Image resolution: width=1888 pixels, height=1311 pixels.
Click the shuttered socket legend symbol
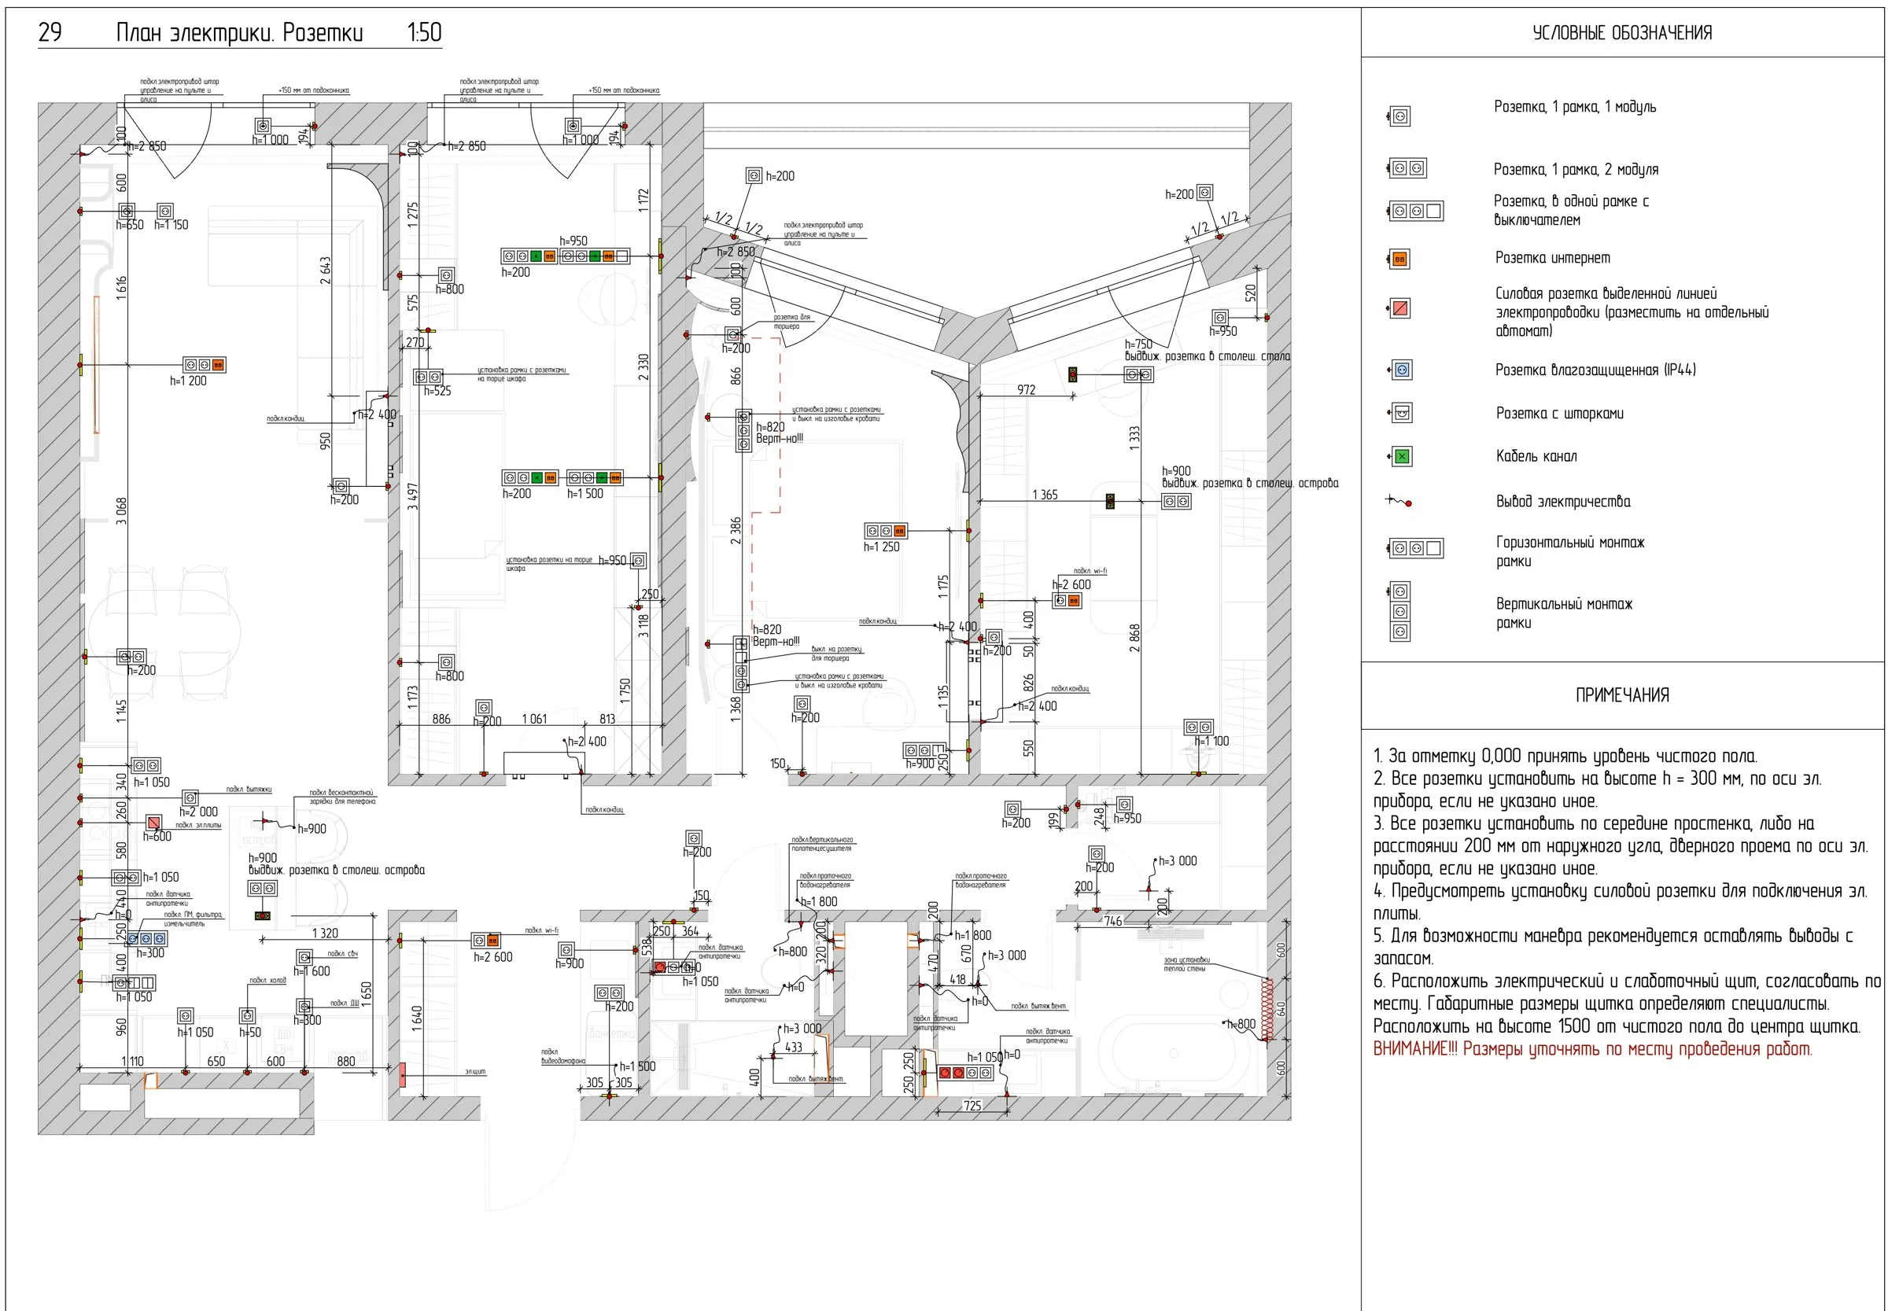click(1400, 412)
